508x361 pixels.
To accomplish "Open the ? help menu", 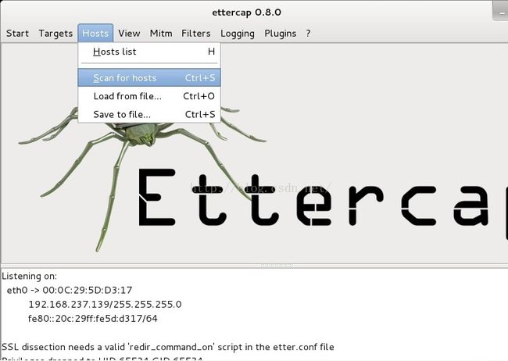I will pyautogui.click(x=308, y=34).
